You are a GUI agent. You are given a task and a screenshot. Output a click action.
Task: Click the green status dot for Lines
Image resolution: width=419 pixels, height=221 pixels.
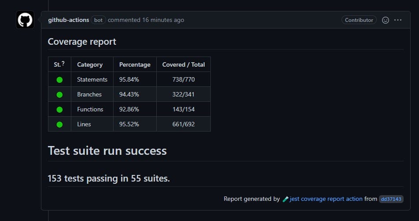(59, 125)
